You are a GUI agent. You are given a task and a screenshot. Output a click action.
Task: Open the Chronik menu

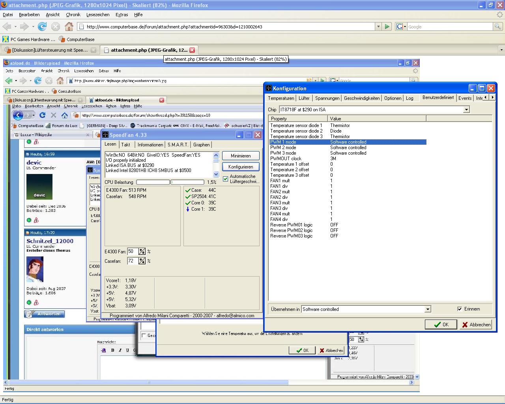(x=73, y=15)
